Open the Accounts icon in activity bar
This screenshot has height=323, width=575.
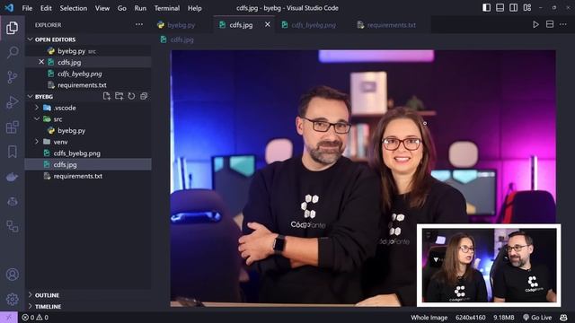pyautogui.click(x=12, y=275)
